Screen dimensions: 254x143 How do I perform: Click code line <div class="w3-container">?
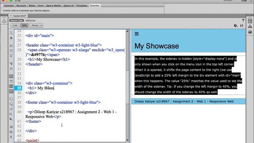[x=49, y=83]
